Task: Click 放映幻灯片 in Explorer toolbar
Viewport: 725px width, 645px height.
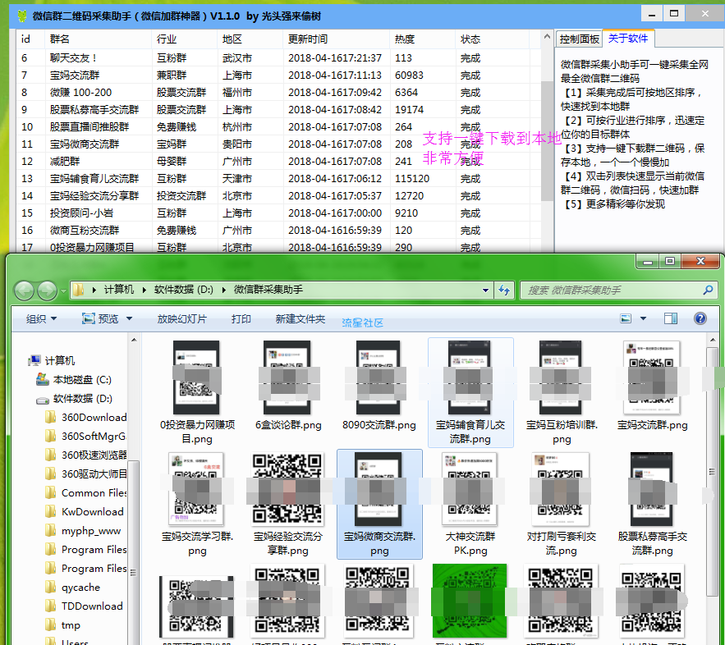Action: [x=182, y=318]
